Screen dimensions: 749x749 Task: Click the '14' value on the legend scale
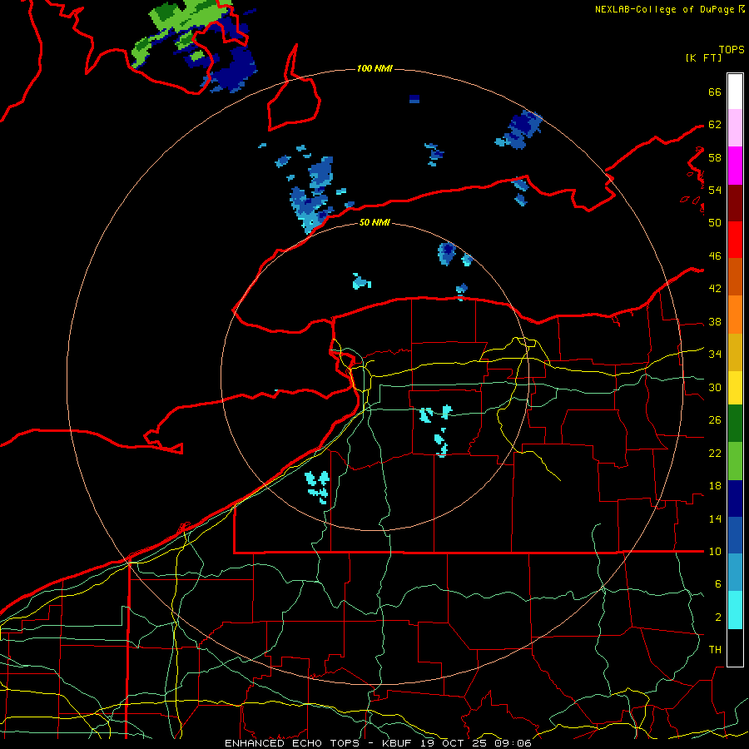click(715, 518)
